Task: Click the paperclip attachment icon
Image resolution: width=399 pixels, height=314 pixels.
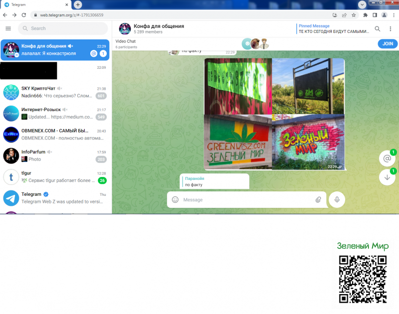Action: click(318, 200)
